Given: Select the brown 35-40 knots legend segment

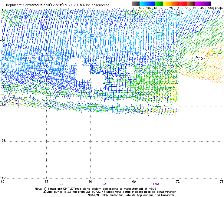Looking at the screenshot, I should 191,4.
